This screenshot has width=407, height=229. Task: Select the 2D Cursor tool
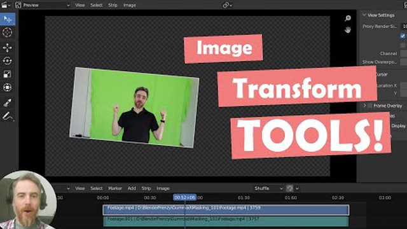[7, 32]
